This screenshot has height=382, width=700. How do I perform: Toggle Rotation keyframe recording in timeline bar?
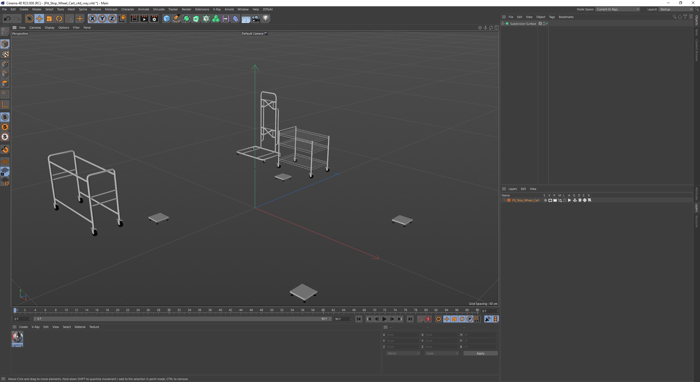click(462, 319)
